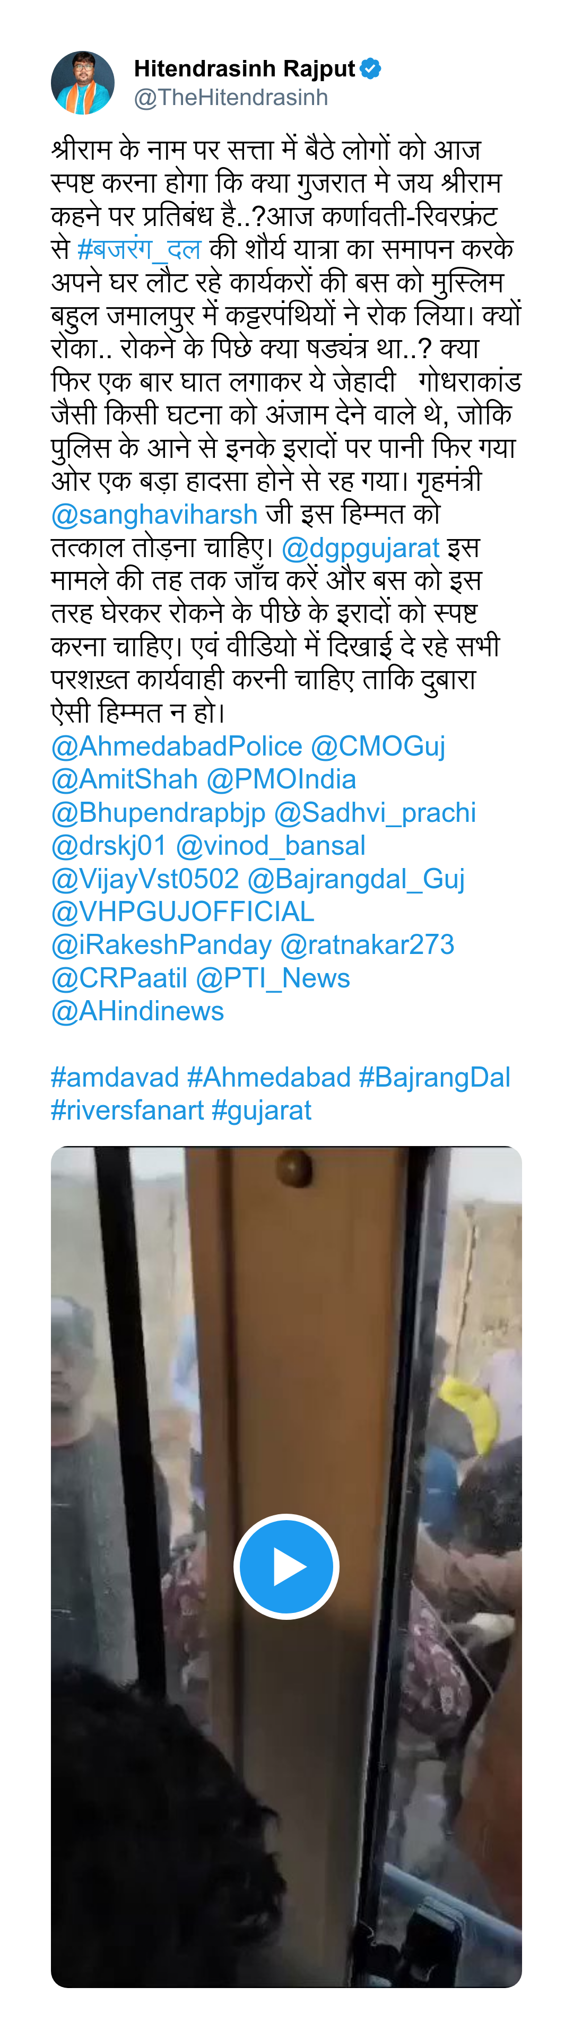Screen dimensions: 573x2039
Task: Open the #amdavad hashtag
Action: point(115,1078)
